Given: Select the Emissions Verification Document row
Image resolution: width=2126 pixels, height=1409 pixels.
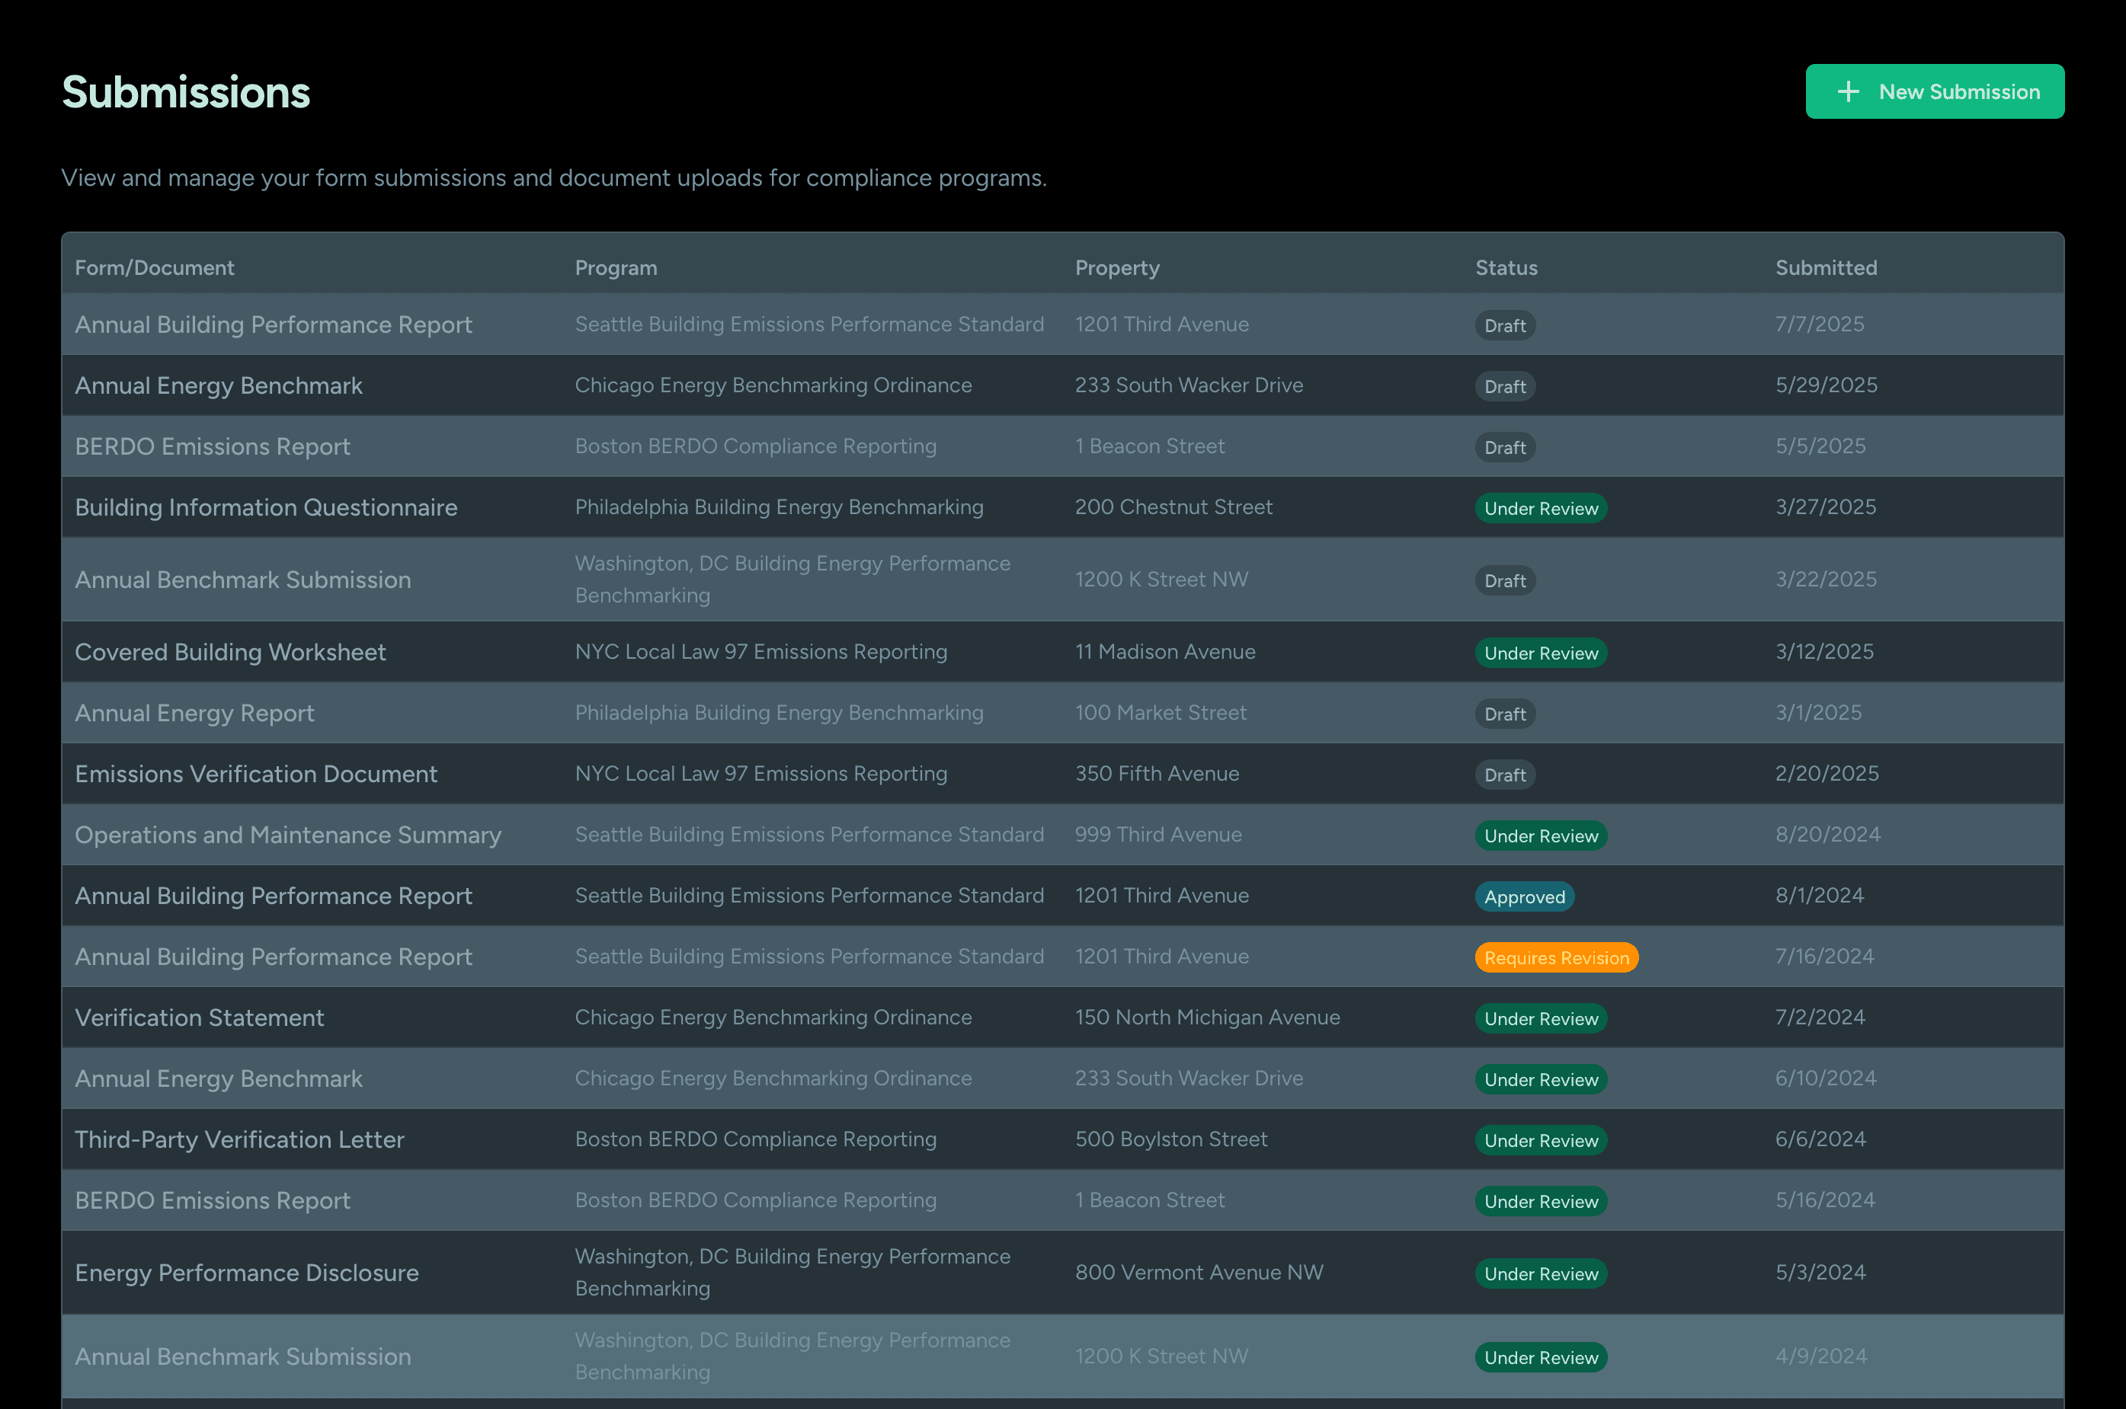Looking at the screenshot, I should pyautogui.click(x=256, y=775).
